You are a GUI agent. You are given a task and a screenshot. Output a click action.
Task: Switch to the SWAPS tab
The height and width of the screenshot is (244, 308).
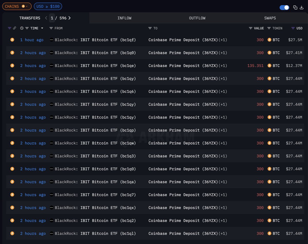(x=270, y=18)
